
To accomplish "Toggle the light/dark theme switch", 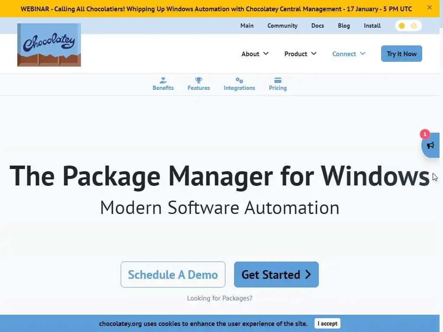I will [x=408, y=26].
